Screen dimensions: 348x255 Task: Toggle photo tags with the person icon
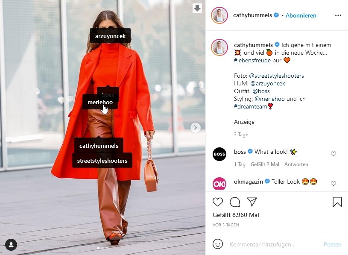(x=11, y=245)
